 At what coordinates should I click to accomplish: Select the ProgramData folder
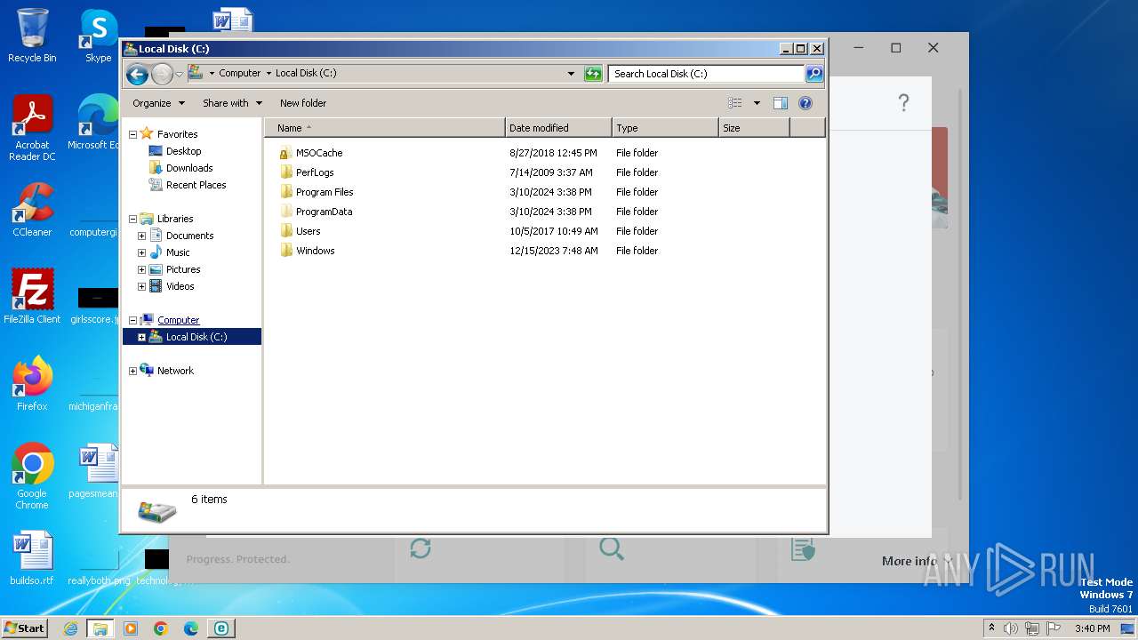(x=324, y=212)
